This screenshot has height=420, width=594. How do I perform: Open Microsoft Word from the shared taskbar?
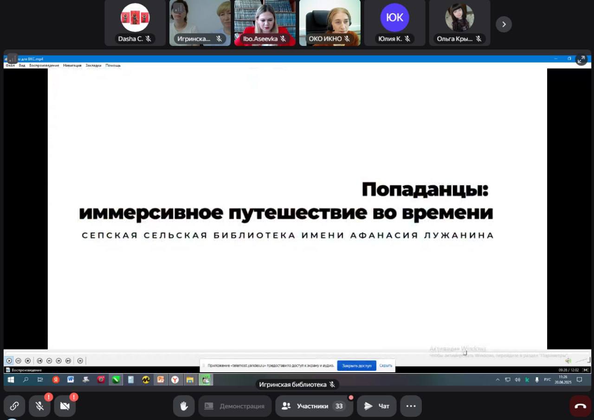(x=71, y=380)
